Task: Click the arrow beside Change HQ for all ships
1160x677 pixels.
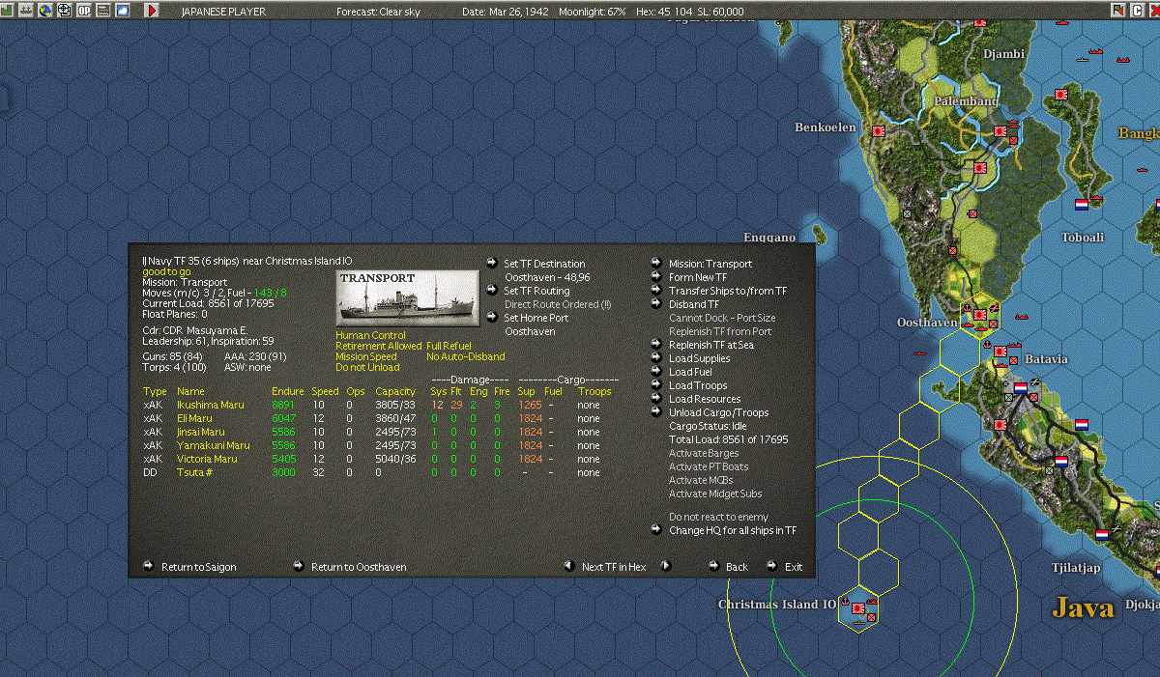Action: [x=657, y=529]
